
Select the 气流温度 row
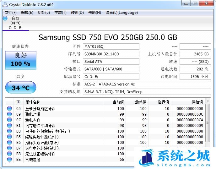coord(70,159)
